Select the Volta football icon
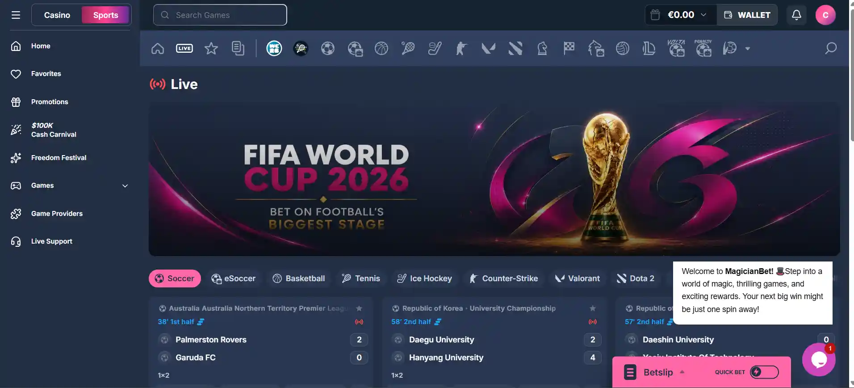The image size is (854, 388). [676, 48]
